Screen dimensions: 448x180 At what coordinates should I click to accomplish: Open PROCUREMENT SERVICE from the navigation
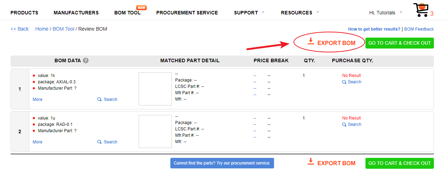pyautogui.click(x=187, y=13)
